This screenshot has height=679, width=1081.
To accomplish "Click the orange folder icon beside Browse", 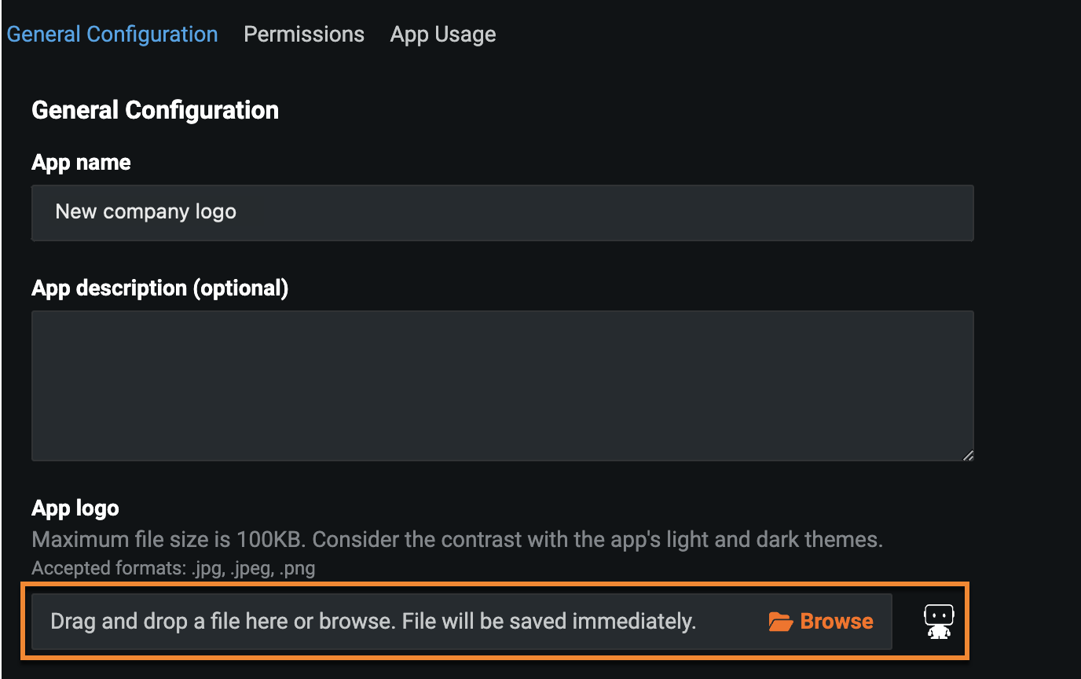I will pyautogui.click(x=780, y=622).
